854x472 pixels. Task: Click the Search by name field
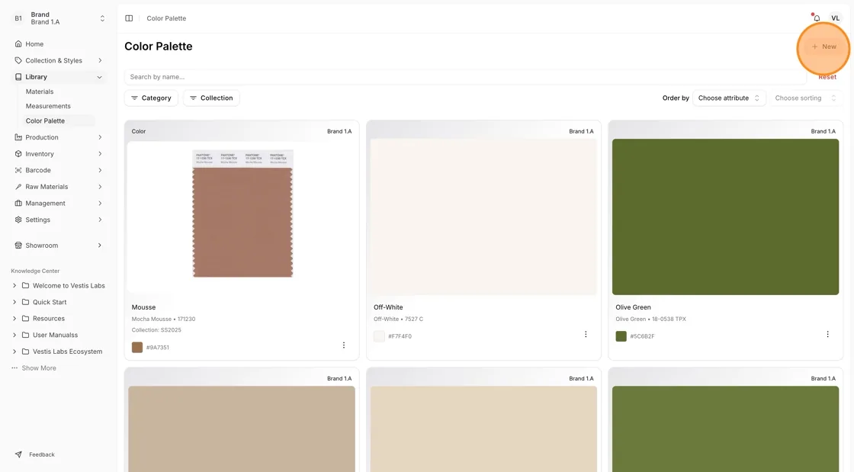coord(466,77)
